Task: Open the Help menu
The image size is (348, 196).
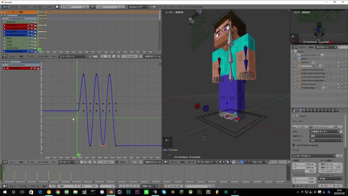Action: [x=49, y=7]
